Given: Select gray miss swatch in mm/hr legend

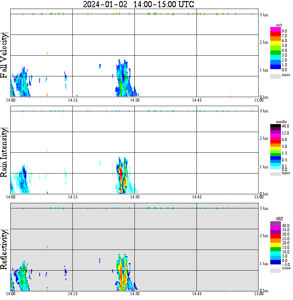Looking at the screenshot, I should tap(275, 174).
